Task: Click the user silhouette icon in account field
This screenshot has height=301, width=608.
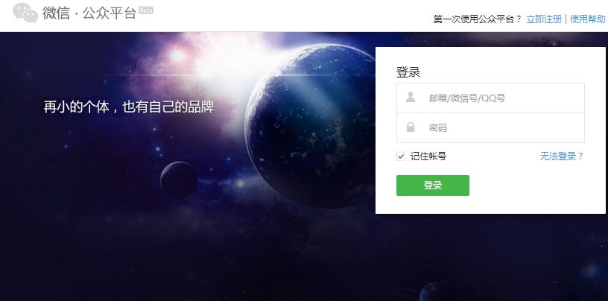Action: (x=411, y=97)
